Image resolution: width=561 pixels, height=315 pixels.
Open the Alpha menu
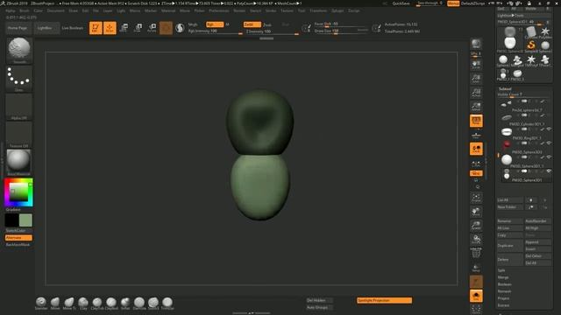[11, 10]
